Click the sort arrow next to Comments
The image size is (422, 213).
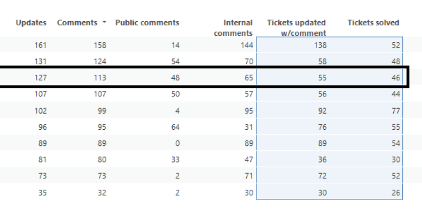click(104, 23)
